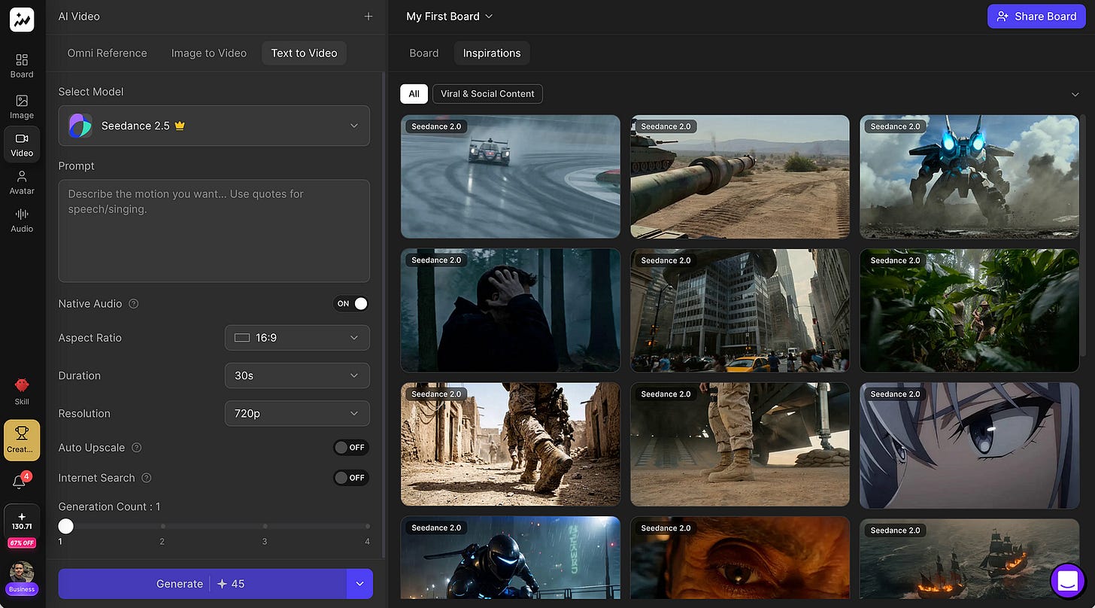This screenshot has width=1095, height=608.
Task: Open the Aspect Ratio 16:9 dropdown
Action: (x=297, y=338)
